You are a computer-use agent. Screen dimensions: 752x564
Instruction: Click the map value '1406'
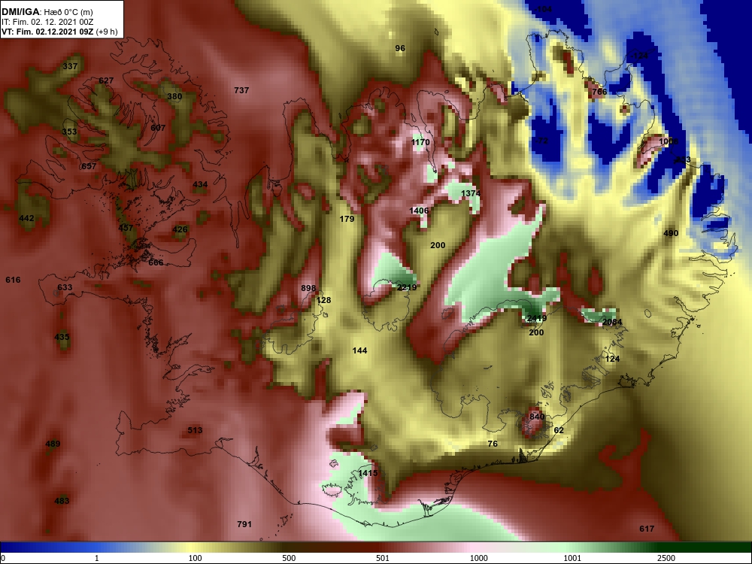(419, 211)
